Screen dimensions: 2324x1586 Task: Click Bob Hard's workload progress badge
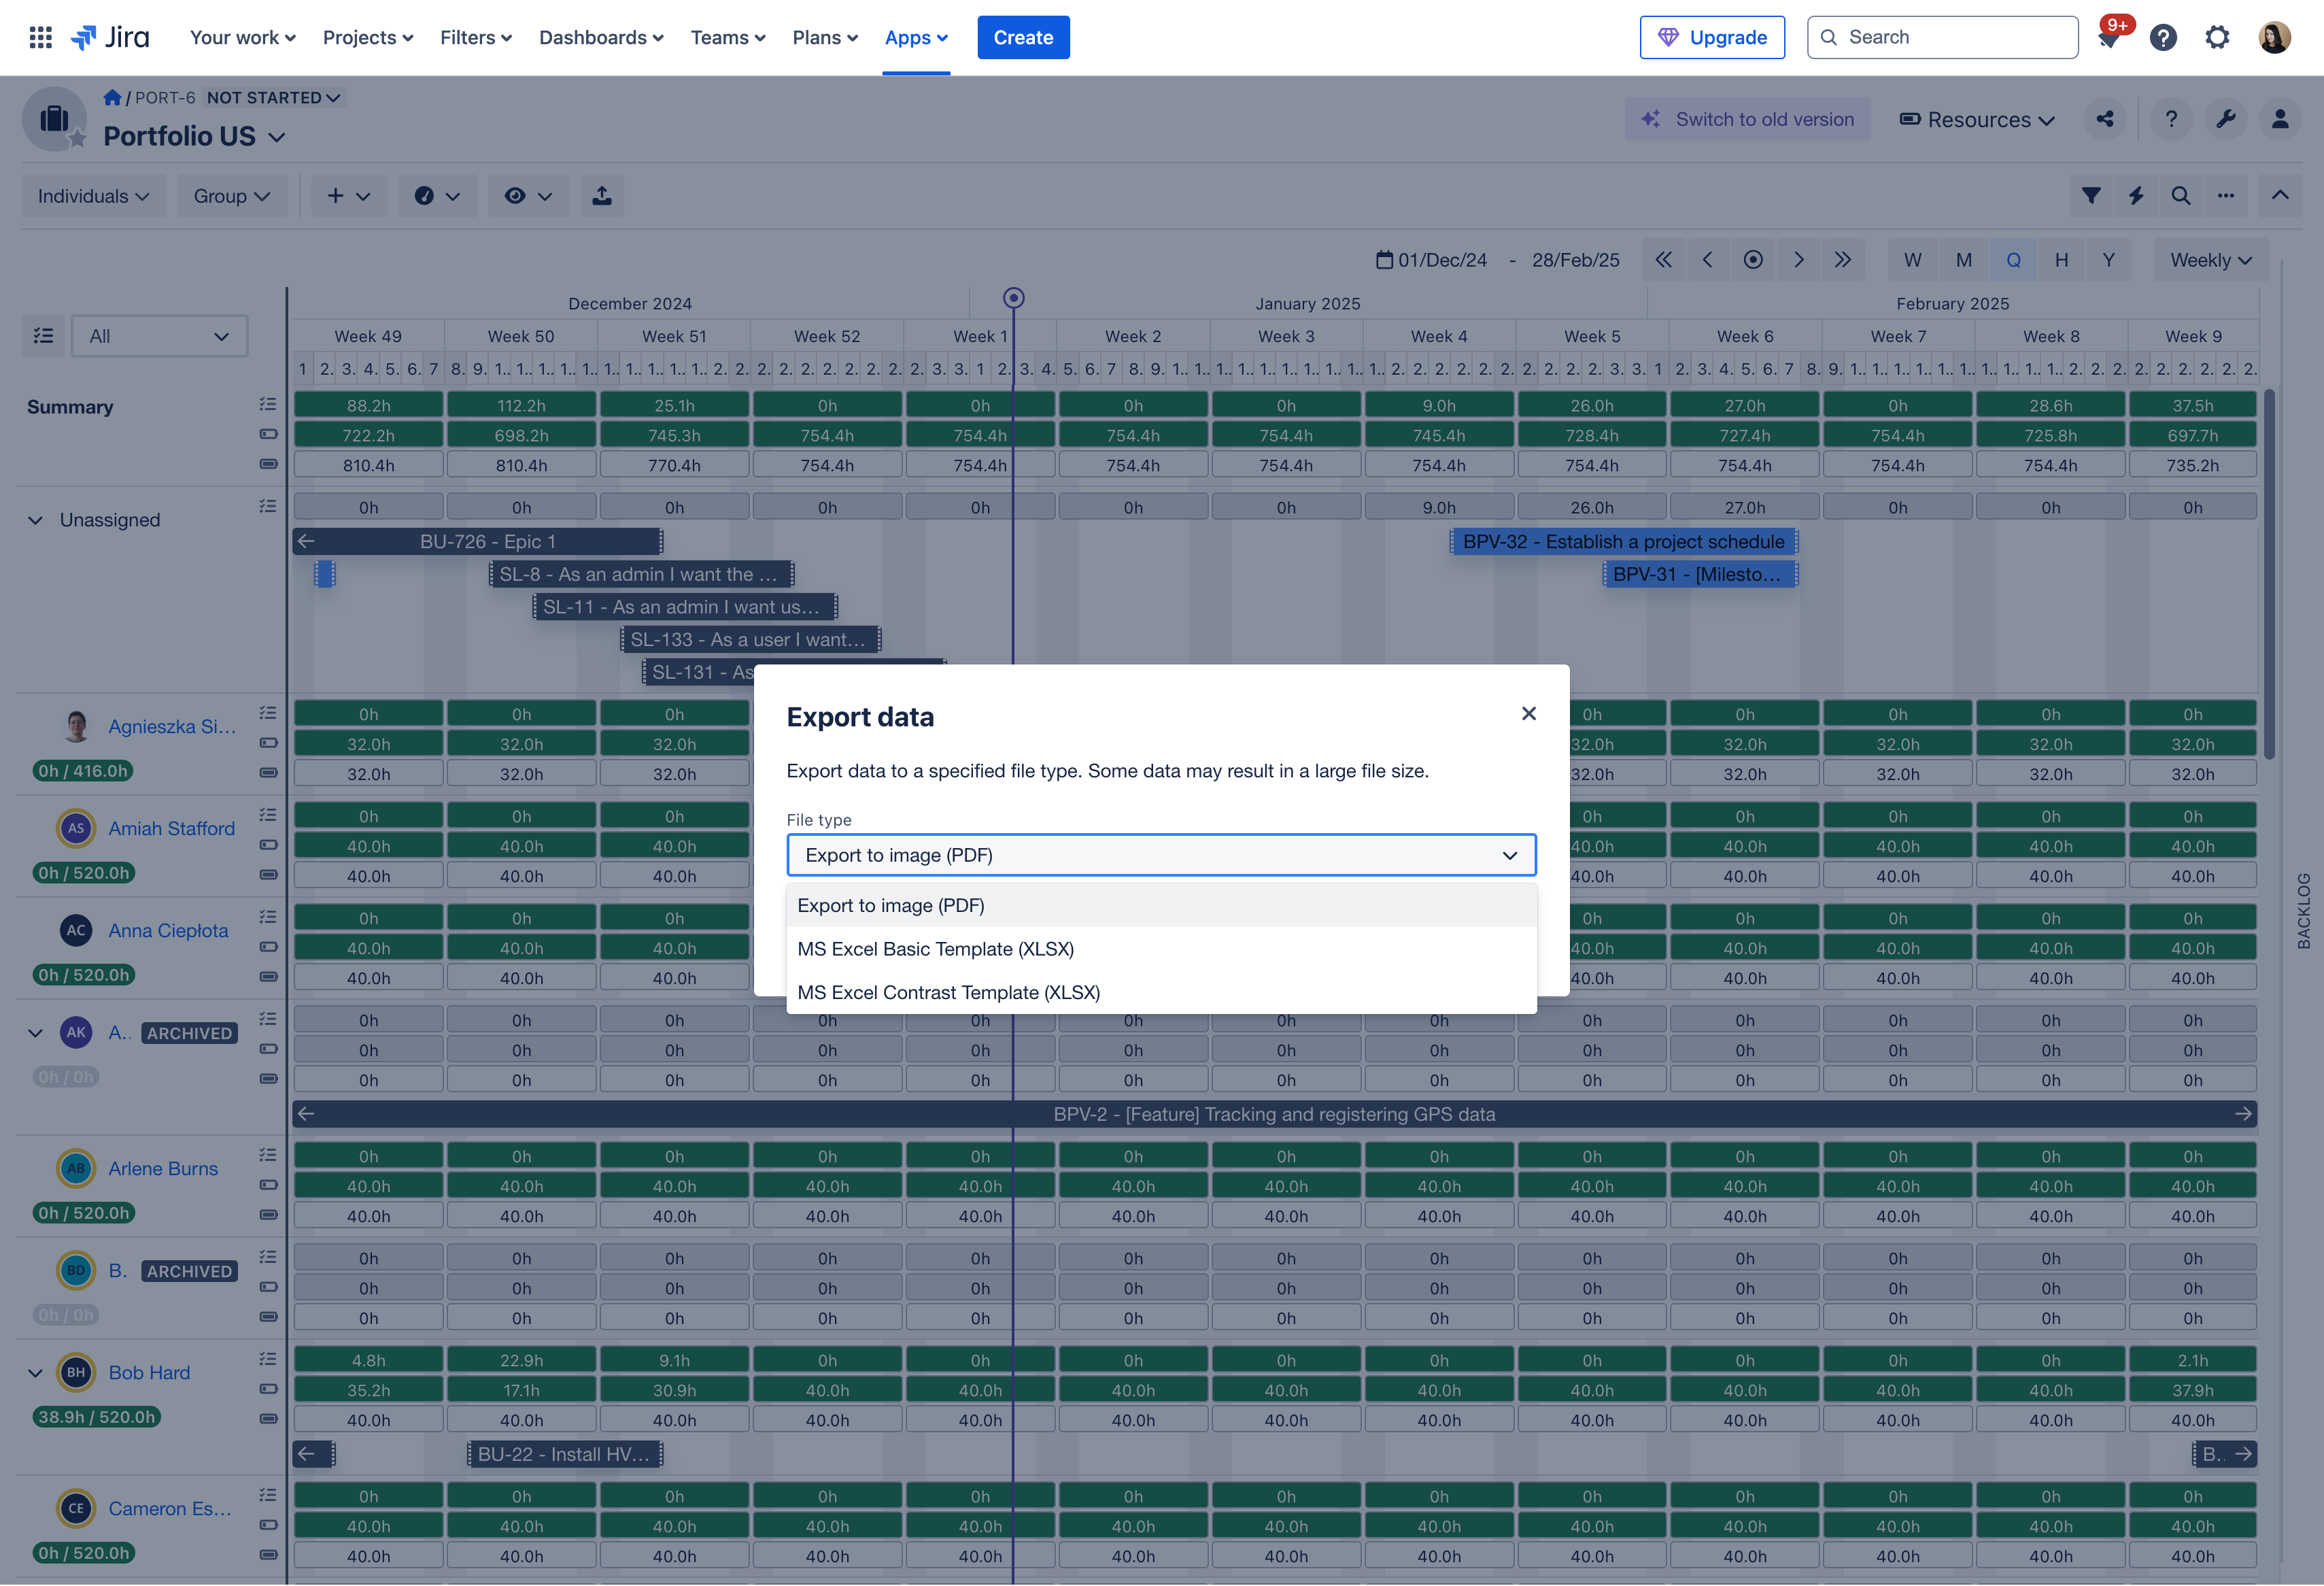point(96,1416)
